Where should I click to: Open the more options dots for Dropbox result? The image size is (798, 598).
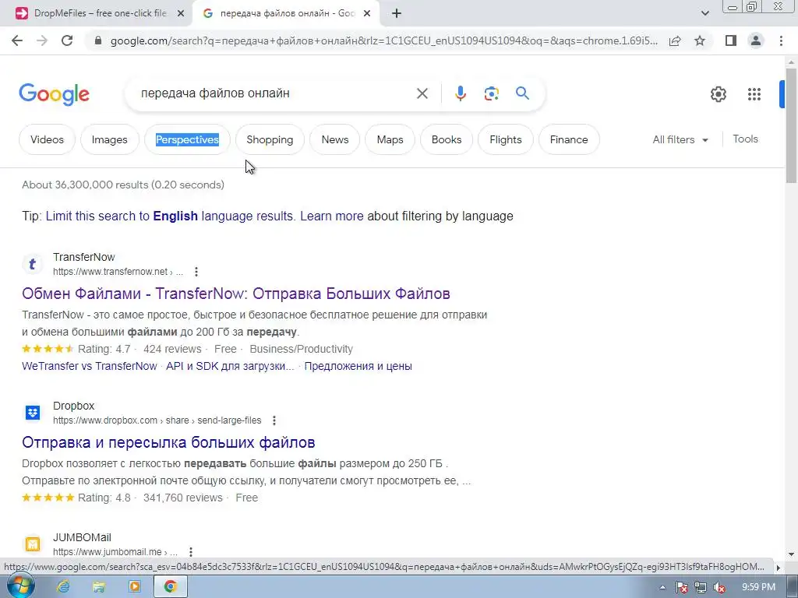point(274,420)
